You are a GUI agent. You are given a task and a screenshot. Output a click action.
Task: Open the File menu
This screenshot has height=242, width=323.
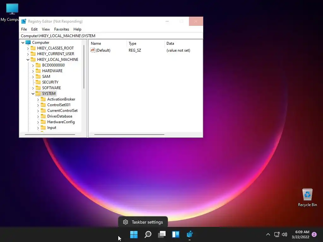(24, 29)
